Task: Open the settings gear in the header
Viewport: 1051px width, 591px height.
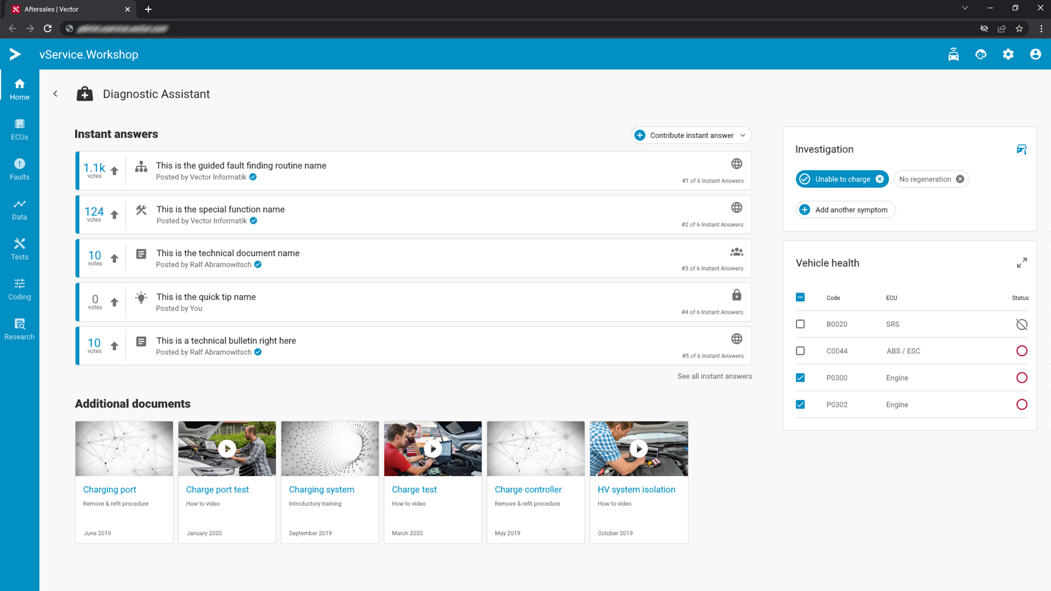Action: point(1008,55)
